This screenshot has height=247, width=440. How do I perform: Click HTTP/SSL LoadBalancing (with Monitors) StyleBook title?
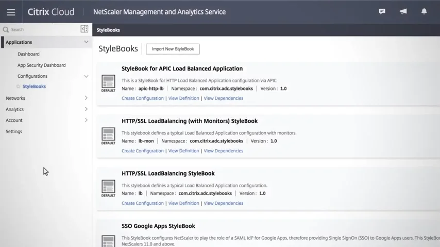point(190,121)
